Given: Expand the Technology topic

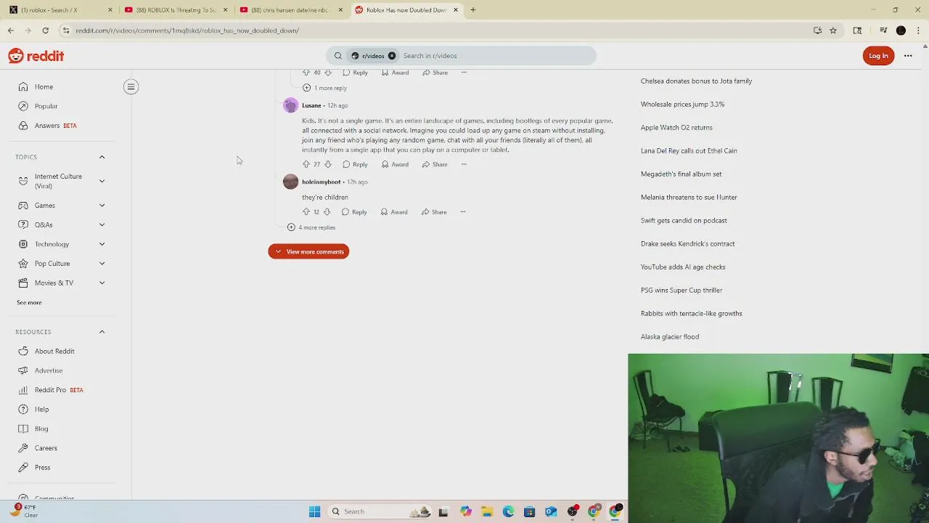Looking at the screenshot, I should pyautogui.click(x=102, y=244).
